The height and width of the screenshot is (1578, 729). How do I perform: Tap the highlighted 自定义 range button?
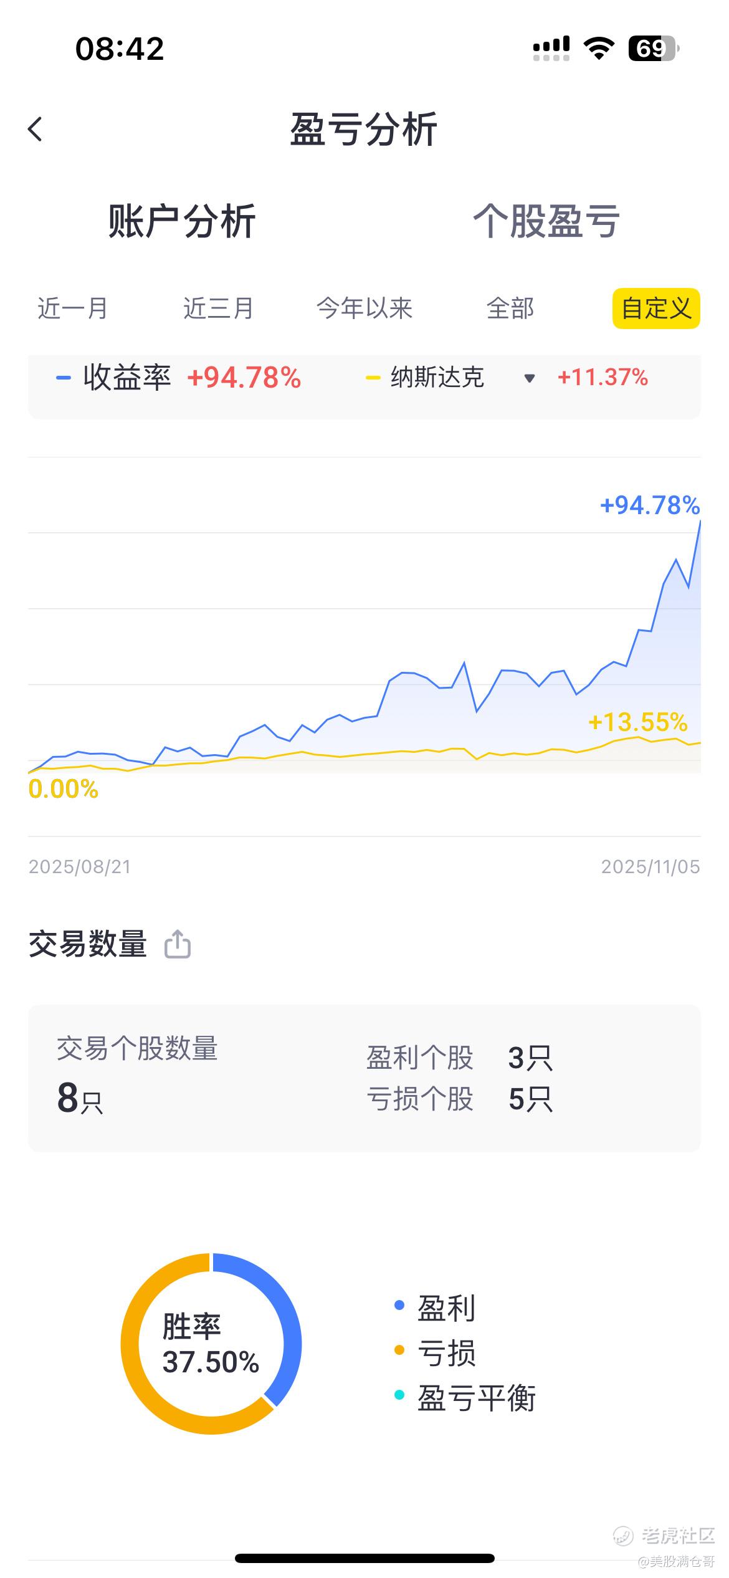[x=656, y=308]
